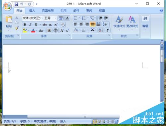Activate the Format Painter

click(x=17, y=28)
